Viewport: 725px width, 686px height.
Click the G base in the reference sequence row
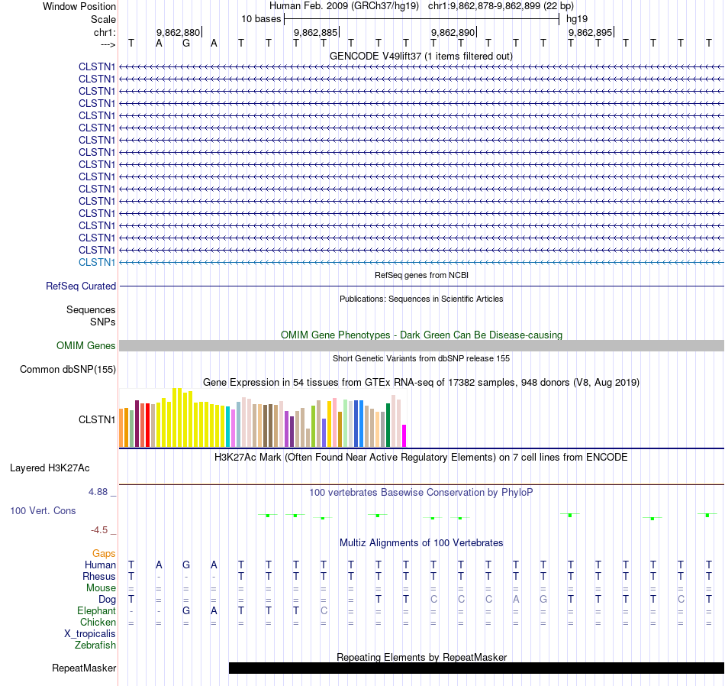(186, 44)
